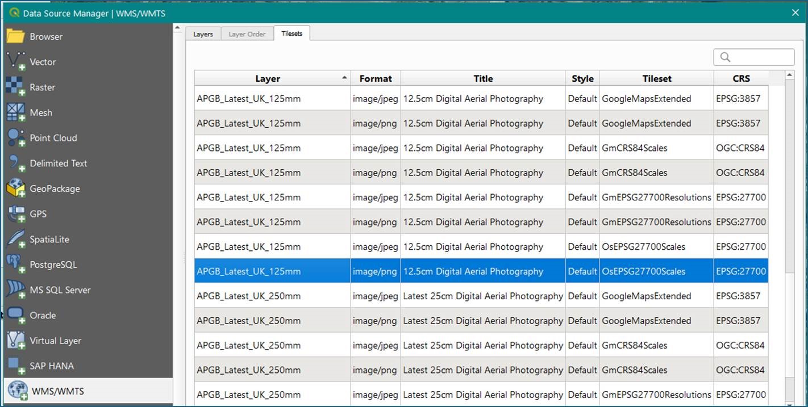The image size is (808, 407).
Task: Switch to the Layer Order tab
Action: click(247, 34)
